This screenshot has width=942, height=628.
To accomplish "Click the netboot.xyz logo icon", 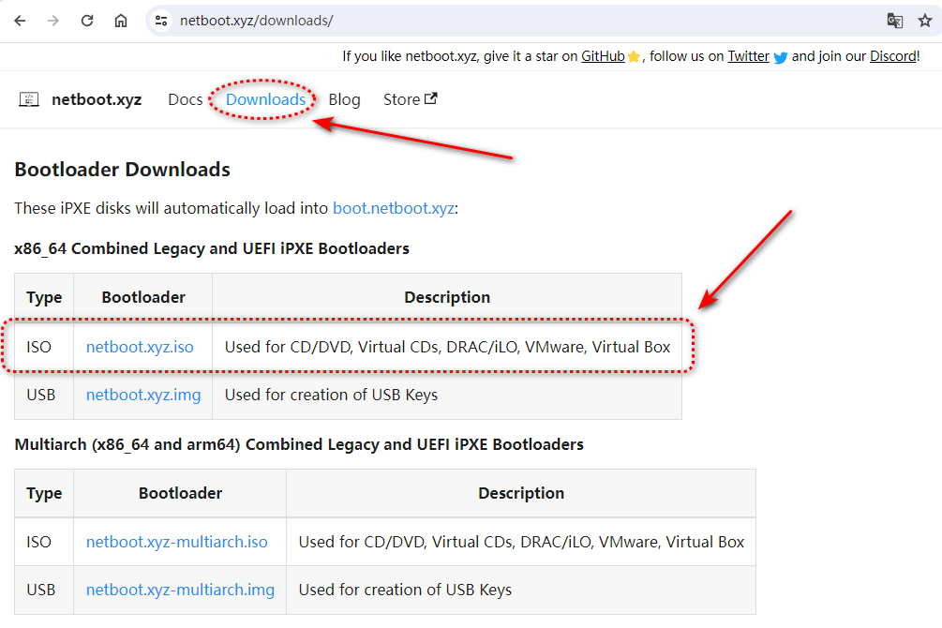I will [x=29, y=99].
